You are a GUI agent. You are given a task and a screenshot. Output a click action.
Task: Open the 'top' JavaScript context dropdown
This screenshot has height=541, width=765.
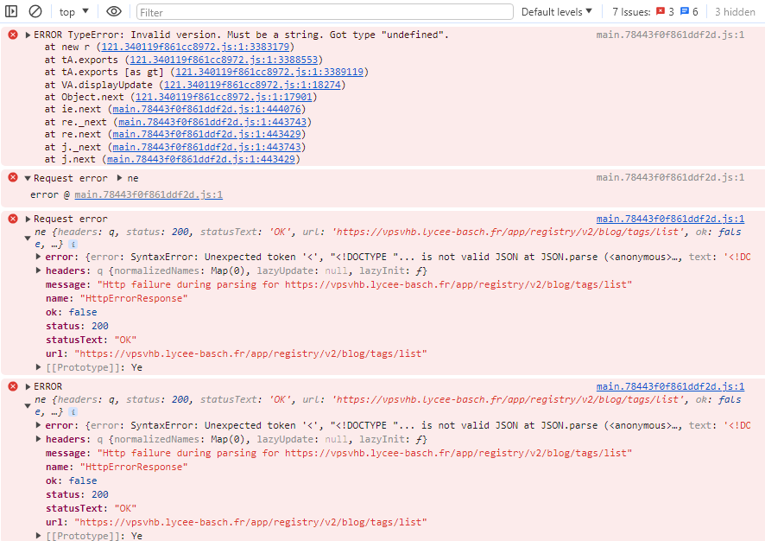click(x=73, y=12)
